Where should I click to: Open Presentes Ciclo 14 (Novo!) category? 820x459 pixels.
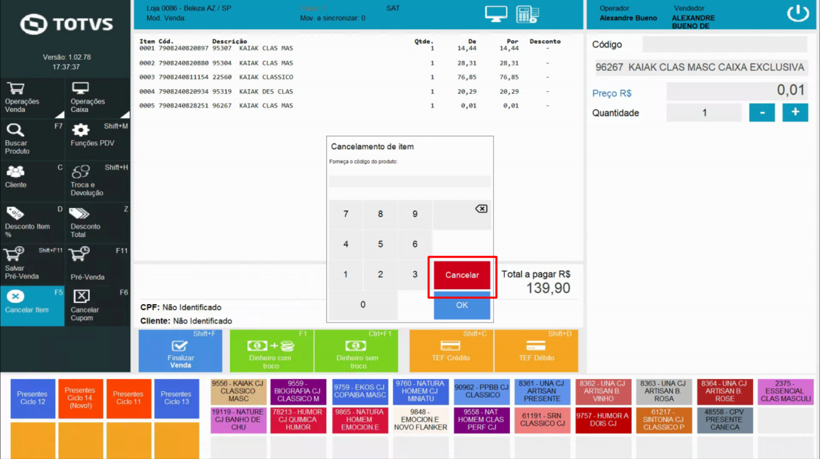click(80, 399)
